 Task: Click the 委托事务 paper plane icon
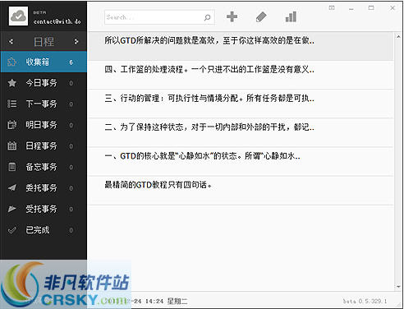point(11,188)
